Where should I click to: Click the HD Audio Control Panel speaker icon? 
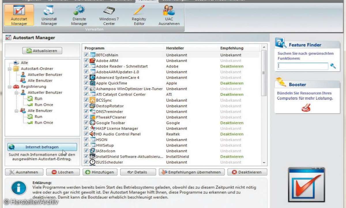coord(92,134)
